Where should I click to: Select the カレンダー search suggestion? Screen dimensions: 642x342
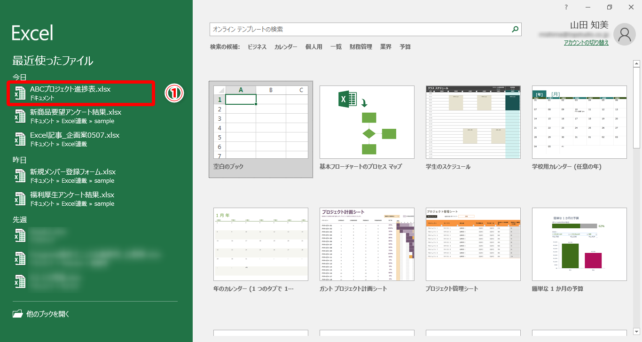click(286, 47)
